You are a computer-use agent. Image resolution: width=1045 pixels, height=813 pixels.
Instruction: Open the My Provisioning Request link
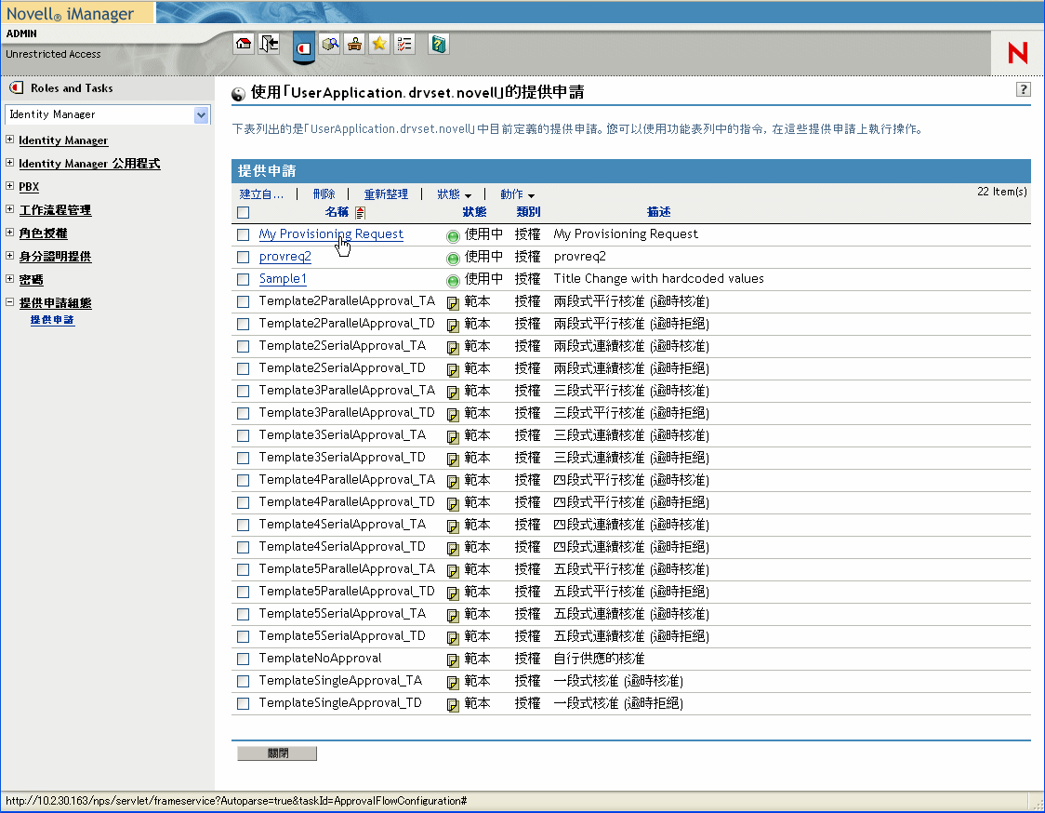[x=331, y=234]
